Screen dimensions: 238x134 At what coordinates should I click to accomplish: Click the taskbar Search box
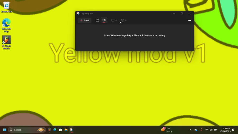[x=27, y=130]
